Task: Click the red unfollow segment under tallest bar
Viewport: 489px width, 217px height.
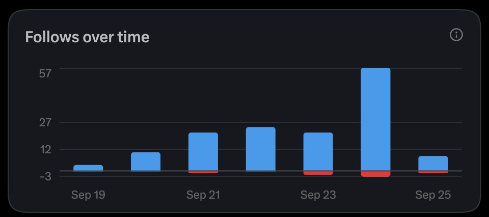Action: [375, 174]
